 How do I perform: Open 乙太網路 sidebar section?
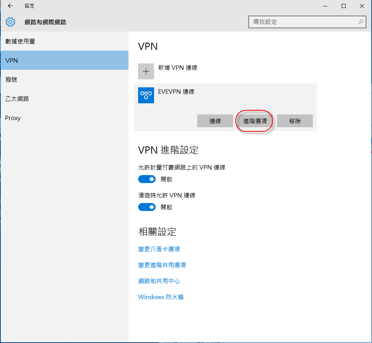[17, 99]
